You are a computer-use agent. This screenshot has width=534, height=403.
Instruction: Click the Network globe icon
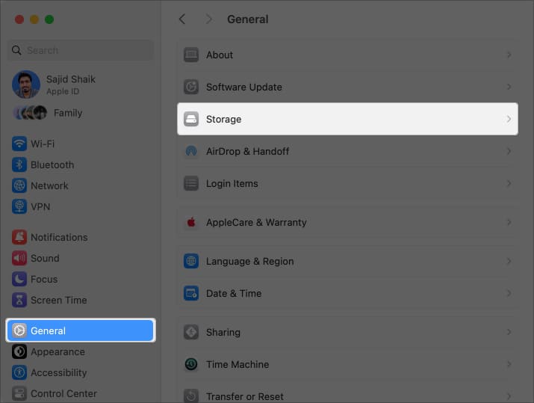tap(19, 185)
